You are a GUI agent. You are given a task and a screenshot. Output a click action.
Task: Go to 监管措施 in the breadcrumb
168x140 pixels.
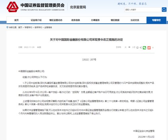coord(48,27)
